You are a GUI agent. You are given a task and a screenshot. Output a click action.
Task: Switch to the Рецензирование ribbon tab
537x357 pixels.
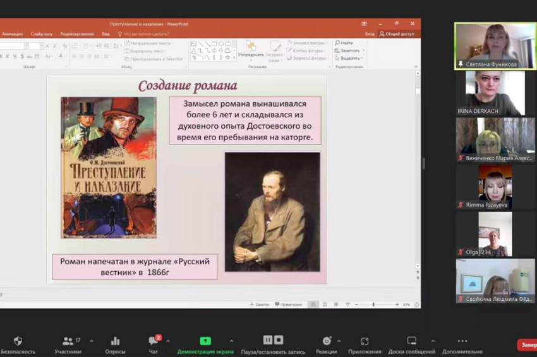point(77,34)
